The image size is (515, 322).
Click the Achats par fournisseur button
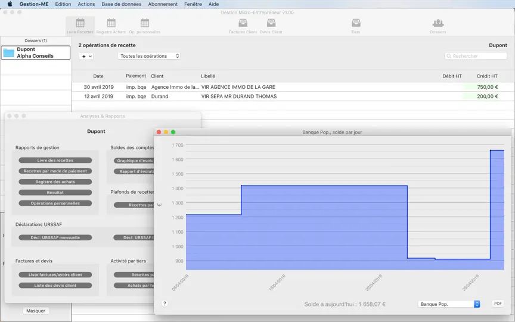click(134, 286)
